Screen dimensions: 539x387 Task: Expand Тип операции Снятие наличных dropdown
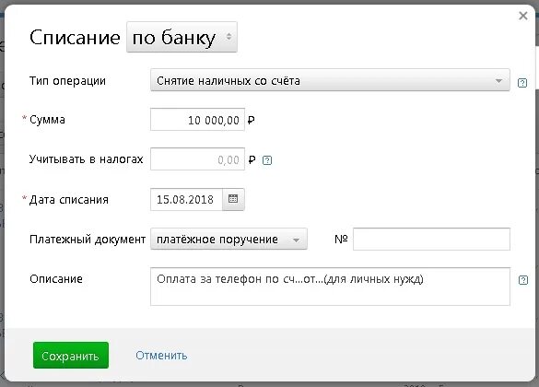330,80
